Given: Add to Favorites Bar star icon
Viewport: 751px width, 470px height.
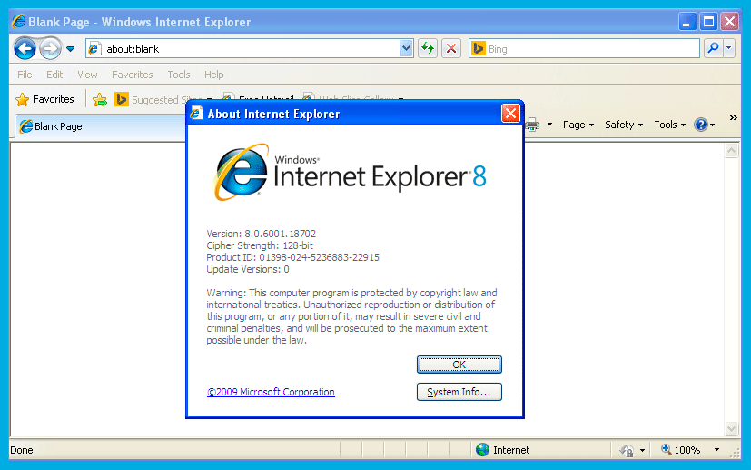Looking at the screenshot, I should (x=100, y=99).
